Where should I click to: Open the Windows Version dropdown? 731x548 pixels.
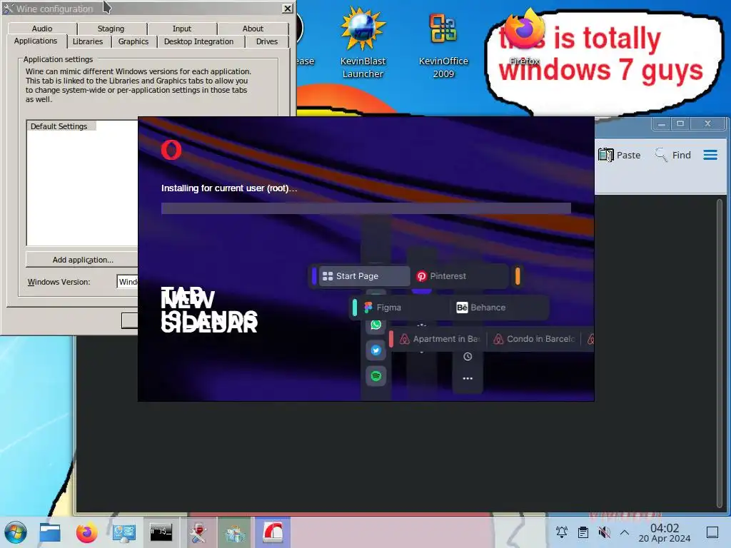(127, 282)
